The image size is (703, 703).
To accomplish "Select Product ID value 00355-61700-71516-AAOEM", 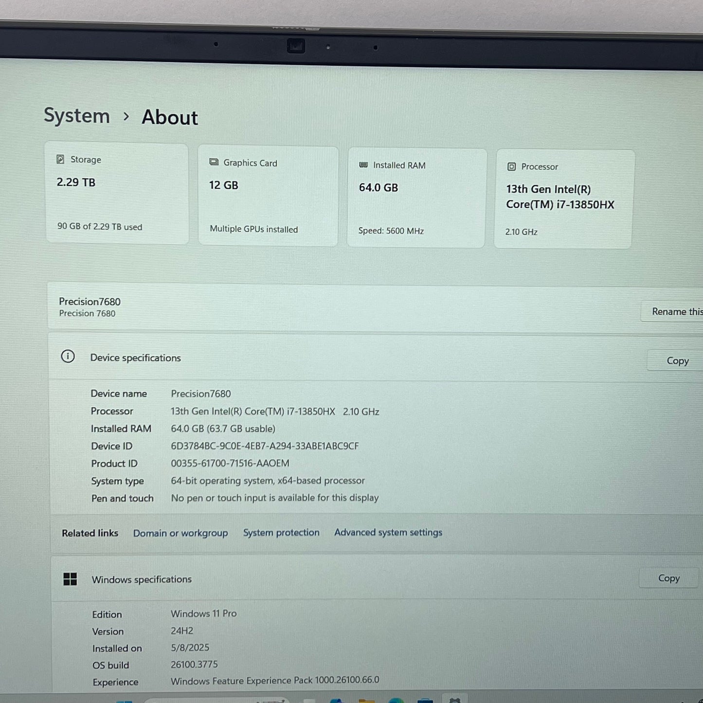I will [230, 463].
